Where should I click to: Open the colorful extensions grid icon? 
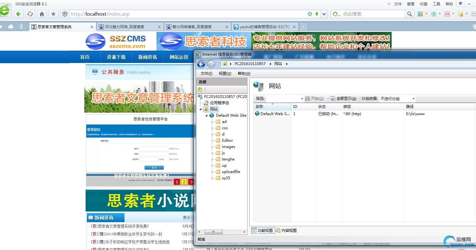420,14
